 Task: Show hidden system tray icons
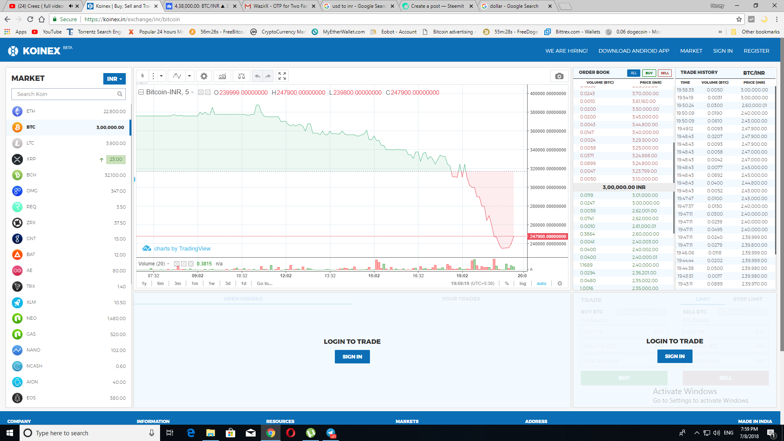point(697,433)
